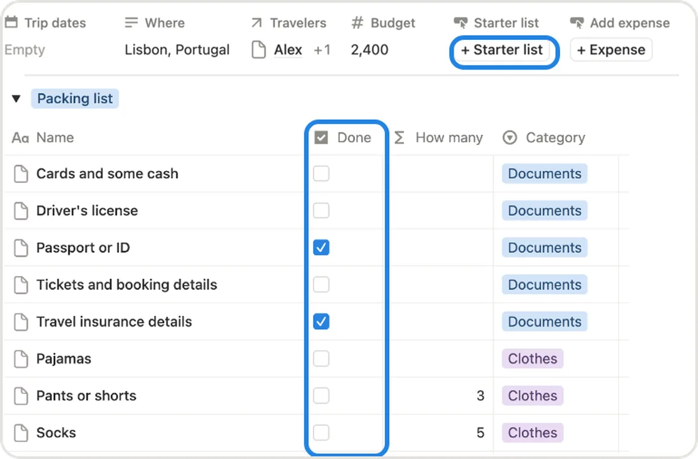The height and width of the screenshot is (459, 698).
Task: Open Documents tag for Tickets and booking details
Action: tap(544, 285)
